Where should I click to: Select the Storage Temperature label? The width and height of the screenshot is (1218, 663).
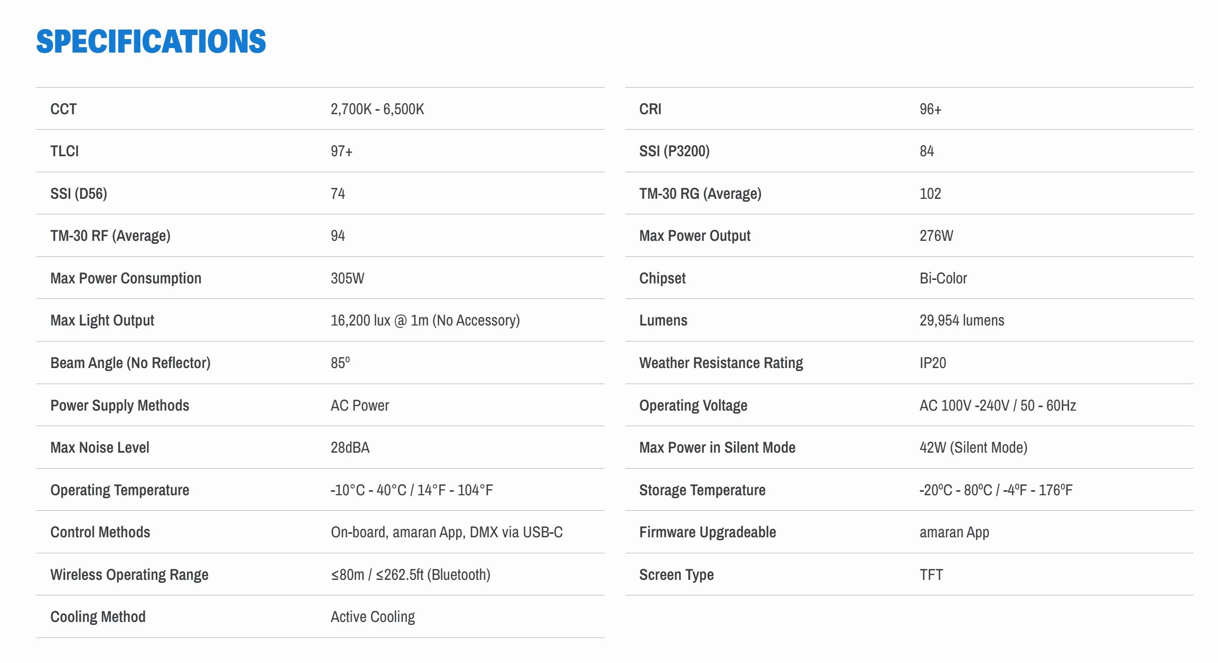coord(702,490)
